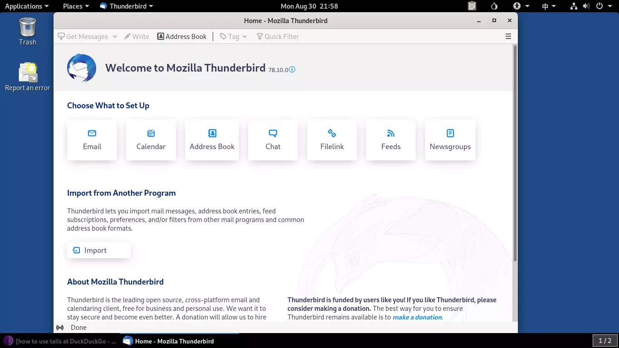This screenshot has width=619, height=348.
Task: Open the Places menu
Action: (73, 6)
